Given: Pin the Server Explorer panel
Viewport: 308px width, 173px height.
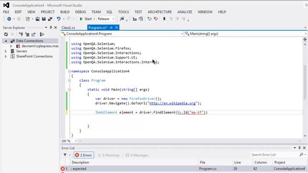Looking at the screenshot, I should point(51,27).
